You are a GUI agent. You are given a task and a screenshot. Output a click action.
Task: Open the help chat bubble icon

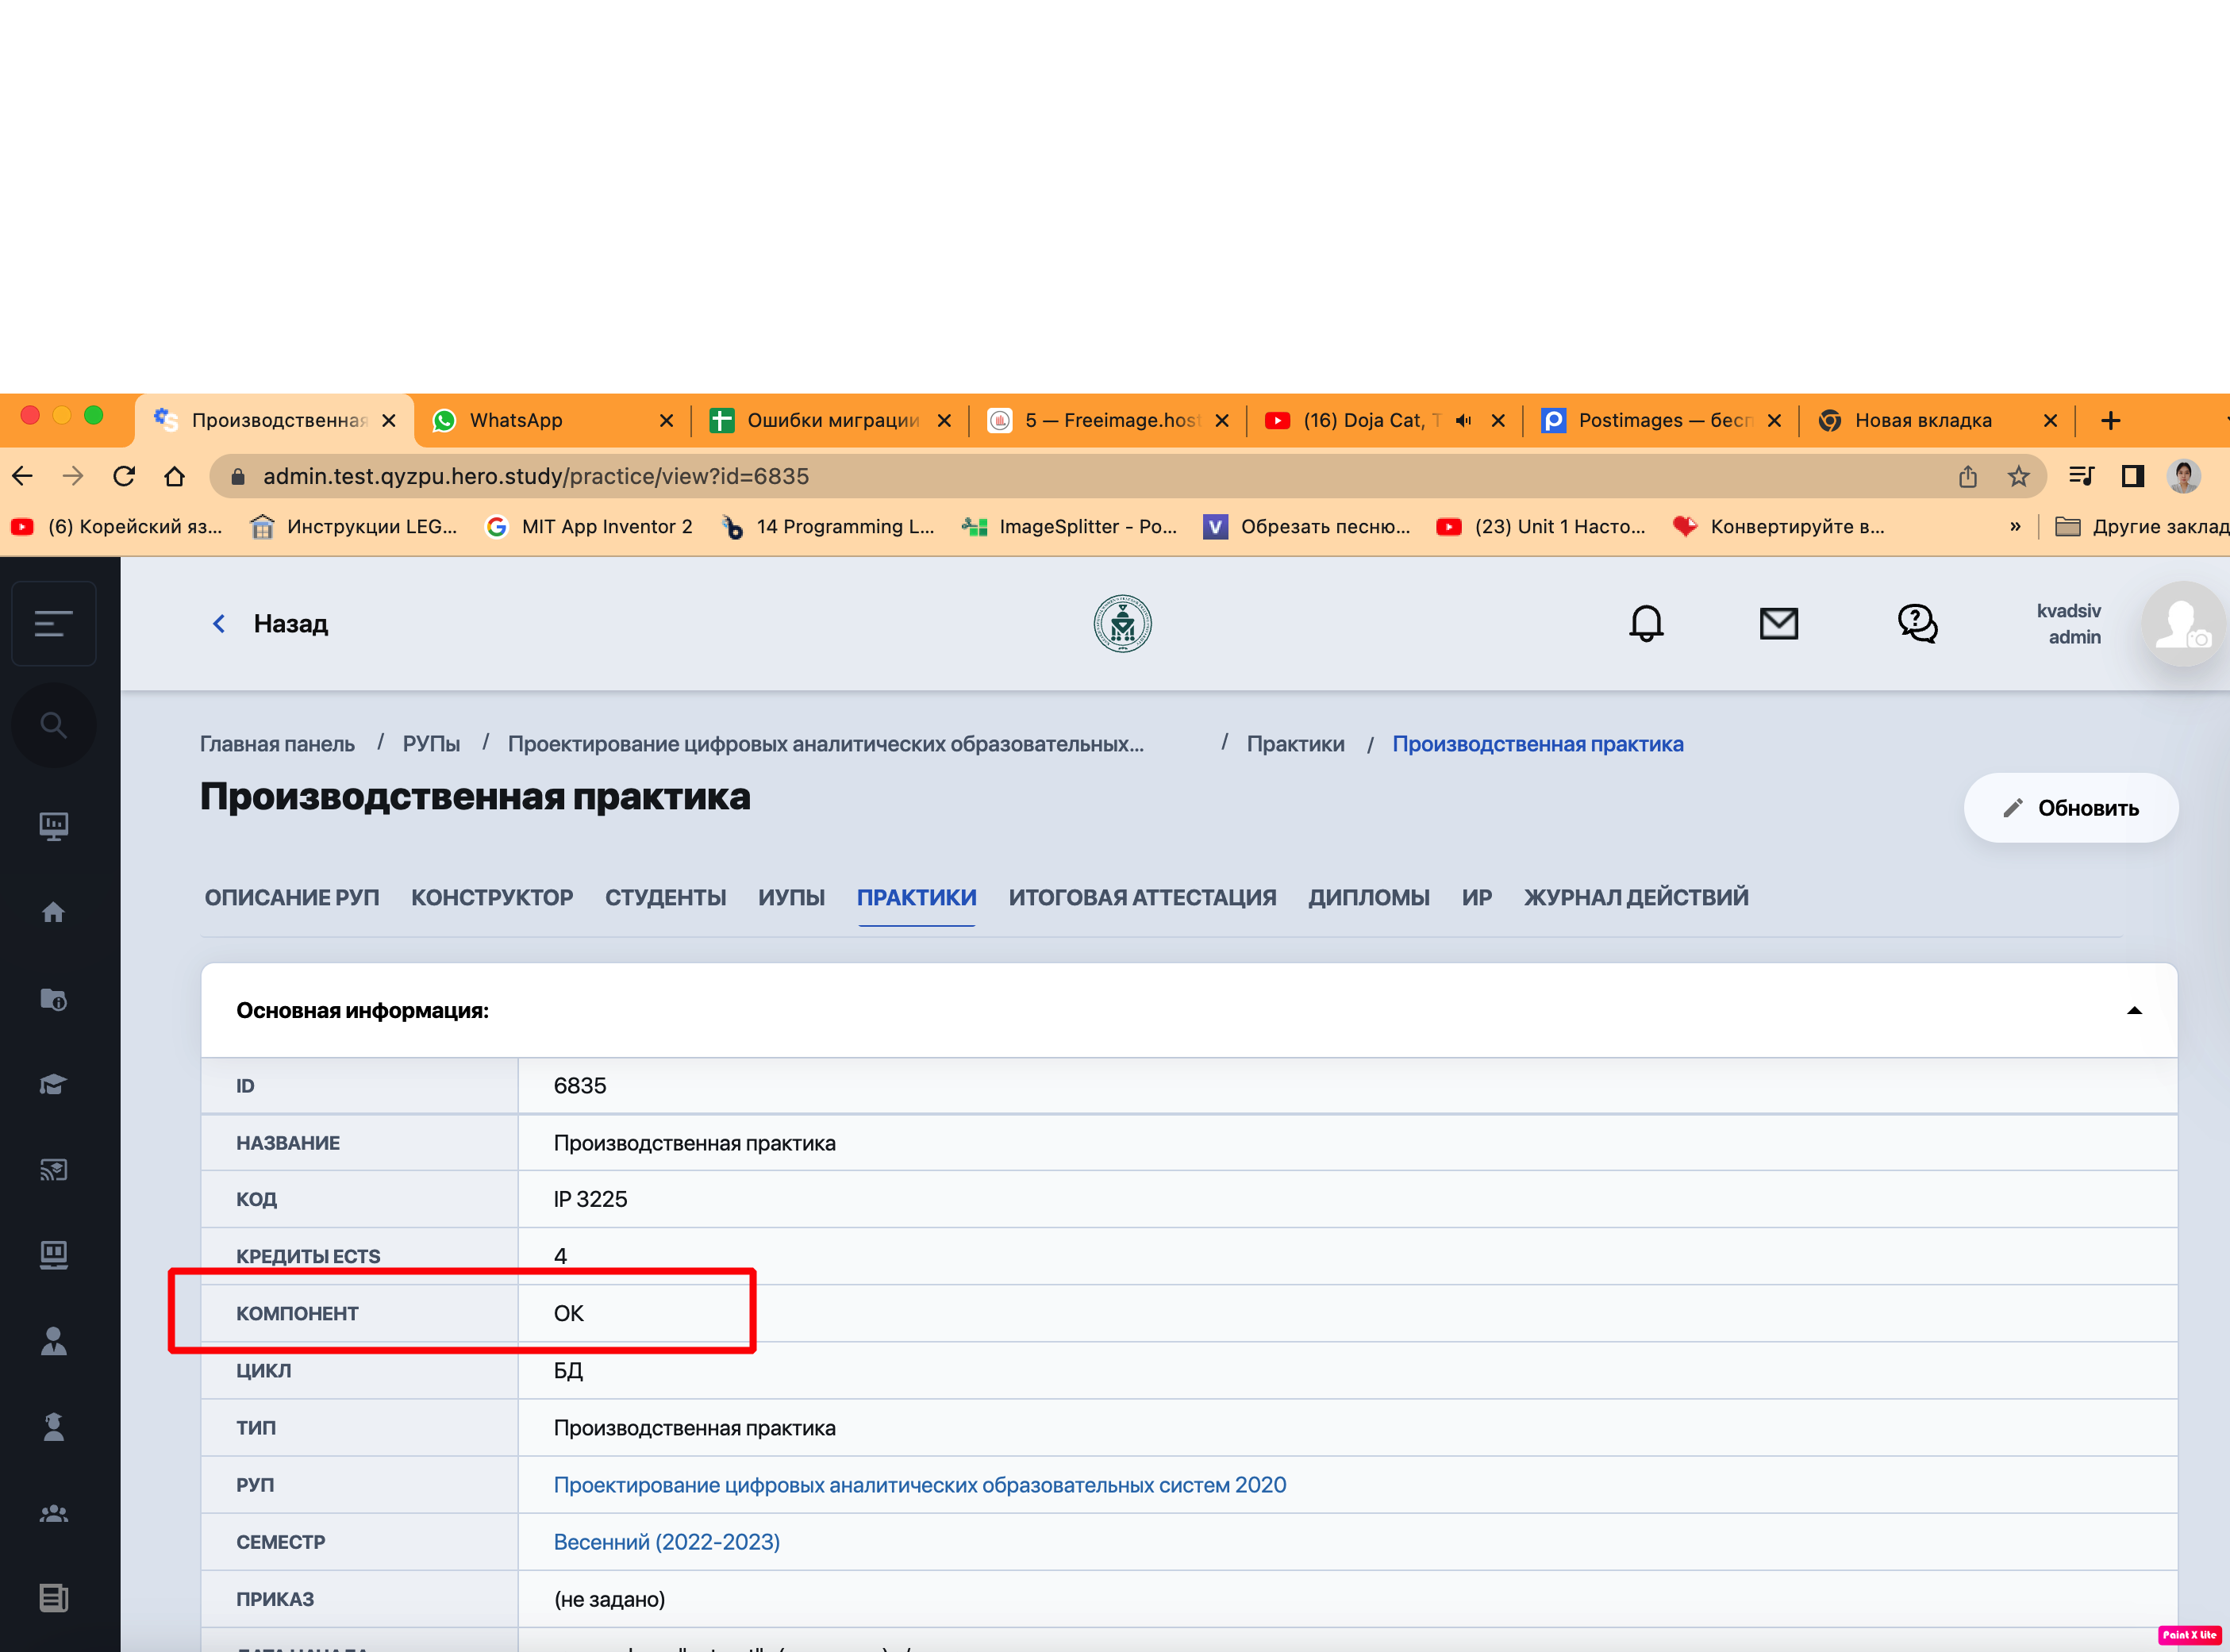1917,624
